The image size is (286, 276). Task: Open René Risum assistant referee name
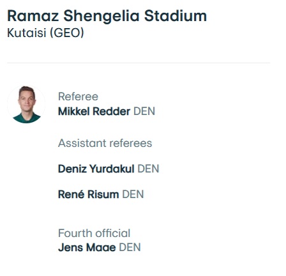click(x=89, y=194)
